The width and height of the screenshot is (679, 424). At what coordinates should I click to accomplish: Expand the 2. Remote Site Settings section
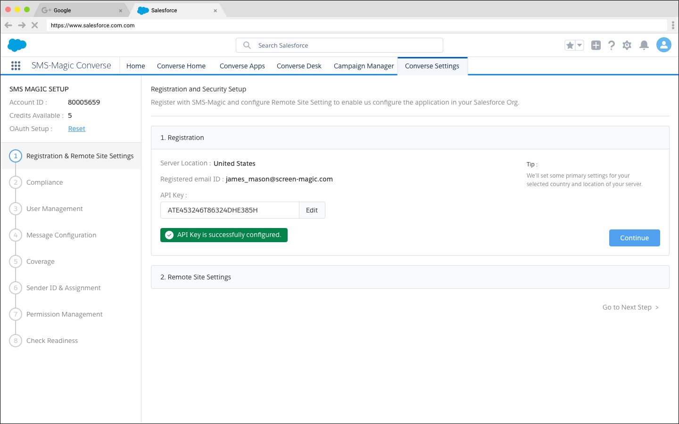410,277
